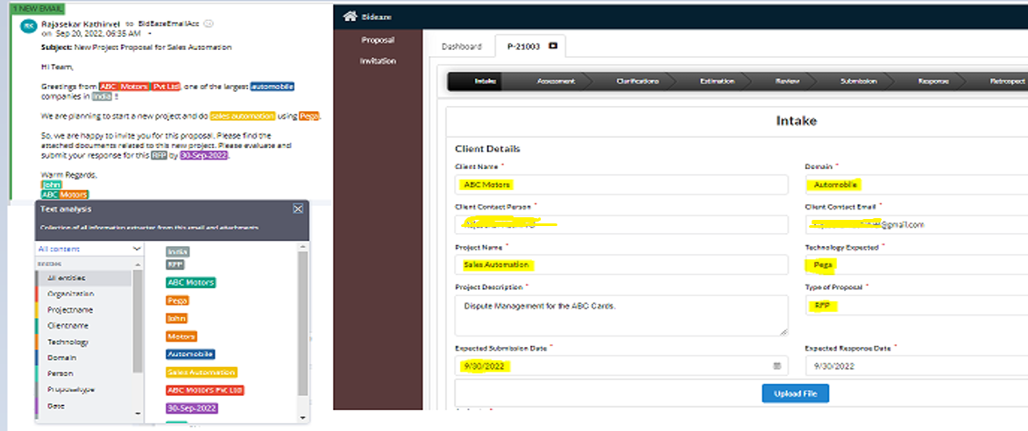The height and width of the screenshot is (431, 1028).
Task: Click the 30-Sep-2022 tag in results
Action: pyautogui.click(x=191, y=407)
